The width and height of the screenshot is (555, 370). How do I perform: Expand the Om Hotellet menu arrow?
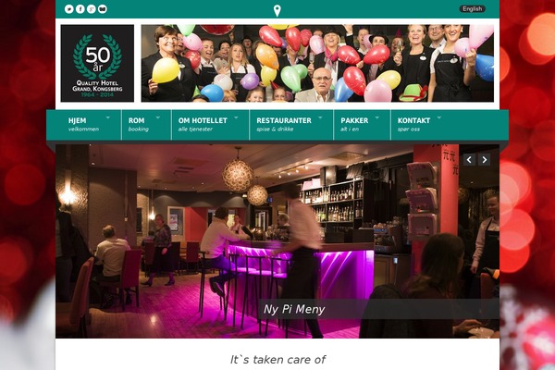click(x=236, y=117)
